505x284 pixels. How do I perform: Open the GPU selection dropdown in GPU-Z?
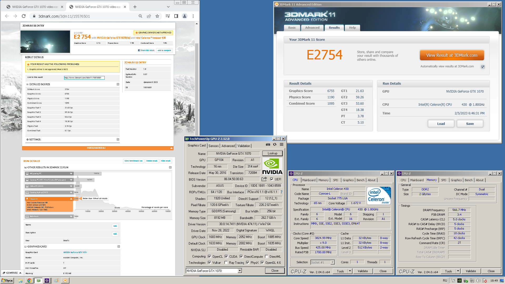coord(240,271)
